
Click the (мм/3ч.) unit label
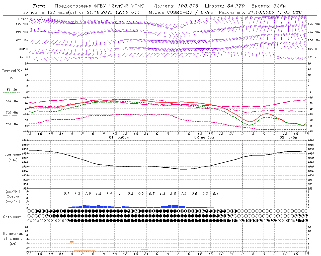tap(13, 192)
